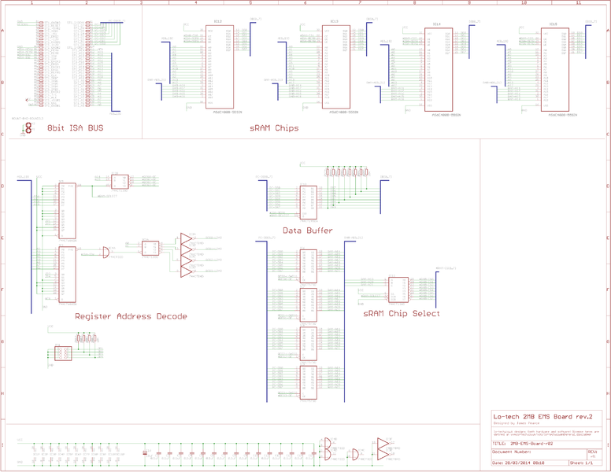Select the small chip between AND gate and buffers
The image size is (611, 472).
150,249
